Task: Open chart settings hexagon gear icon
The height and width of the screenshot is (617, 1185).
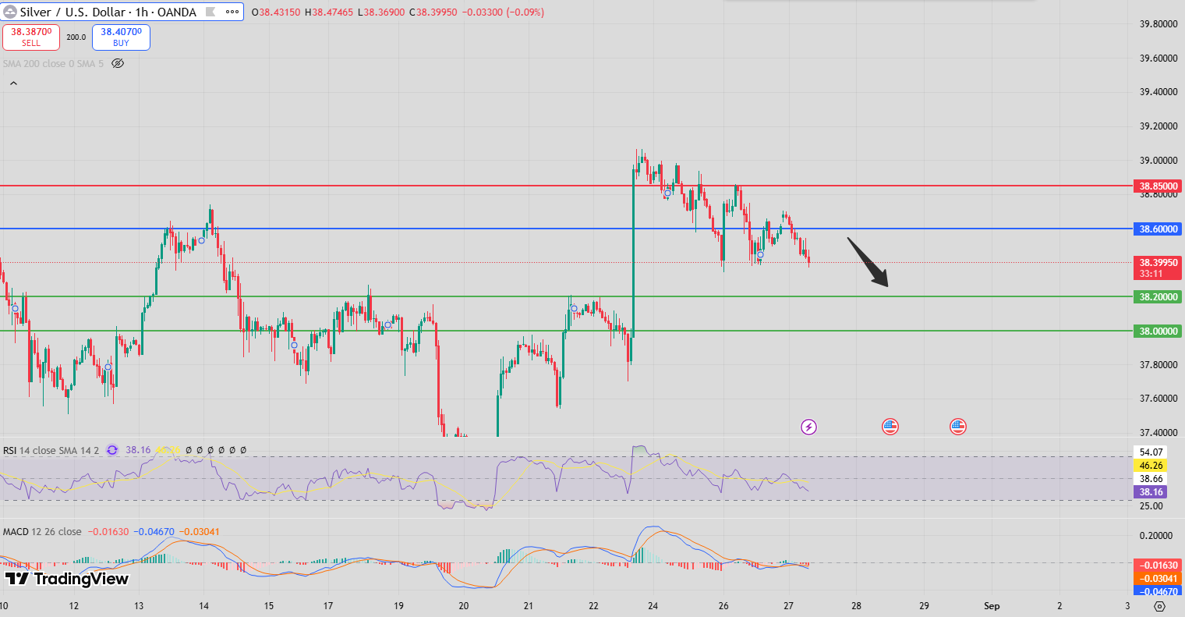Action: pos(1160,605)
